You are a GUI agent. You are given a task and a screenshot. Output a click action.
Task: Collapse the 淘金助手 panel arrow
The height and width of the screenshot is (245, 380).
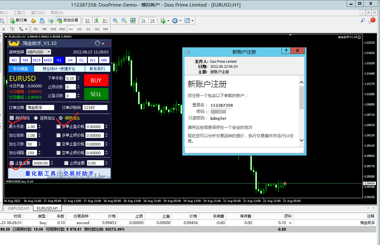tap(103, 43)
